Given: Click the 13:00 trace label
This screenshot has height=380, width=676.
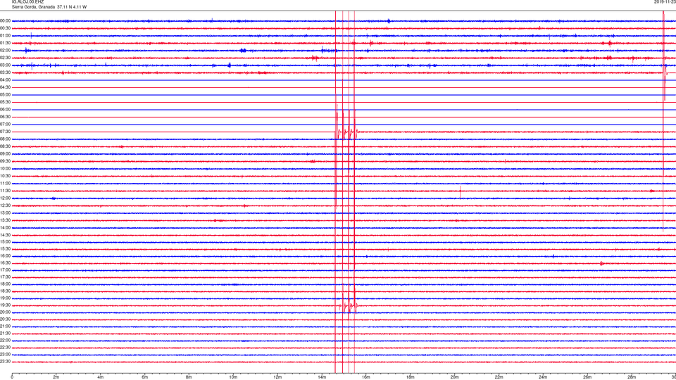Looking at the screenshot, I should click(x=6, y=213).
